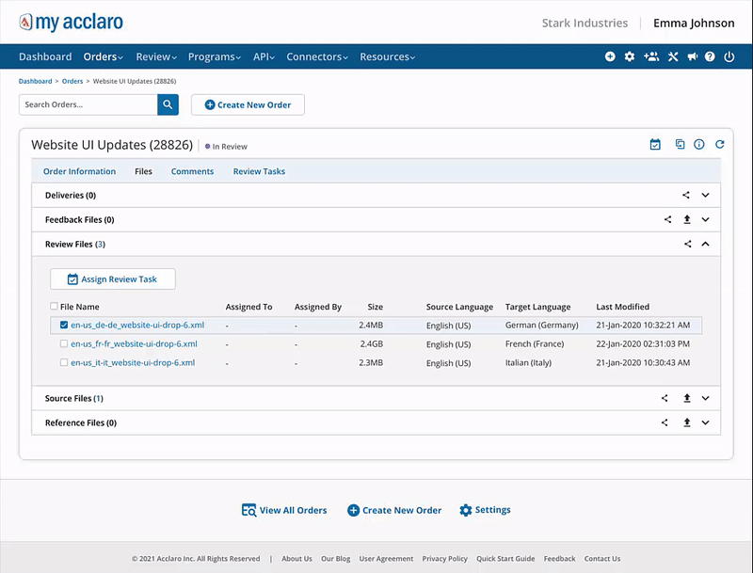The height and width of the screenshot is (573, 753).
Task: Open the Orders menu in the navigation bar
Action: coord(103,56)
